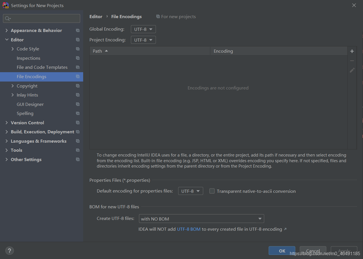Image resolution: width=363 pixels, height=259 pixels.
Task: Click project-level icon next to Version Control
Action: [x=77, y=123]
